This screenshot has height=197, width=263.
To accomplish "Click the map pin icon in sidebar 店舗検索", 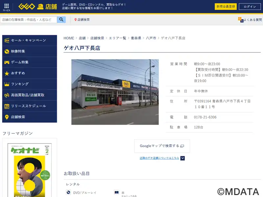I will point(7,117).
